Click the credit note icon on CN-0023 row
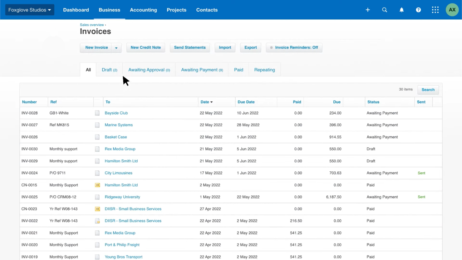462x260 pixels. [x=97, y=209]
